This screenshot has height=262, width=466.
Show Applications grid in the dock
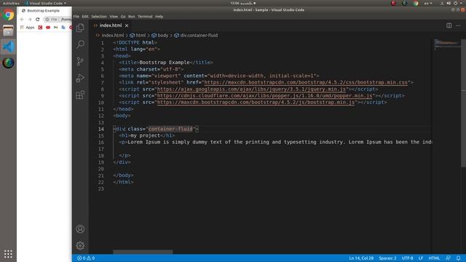(8, 254)
